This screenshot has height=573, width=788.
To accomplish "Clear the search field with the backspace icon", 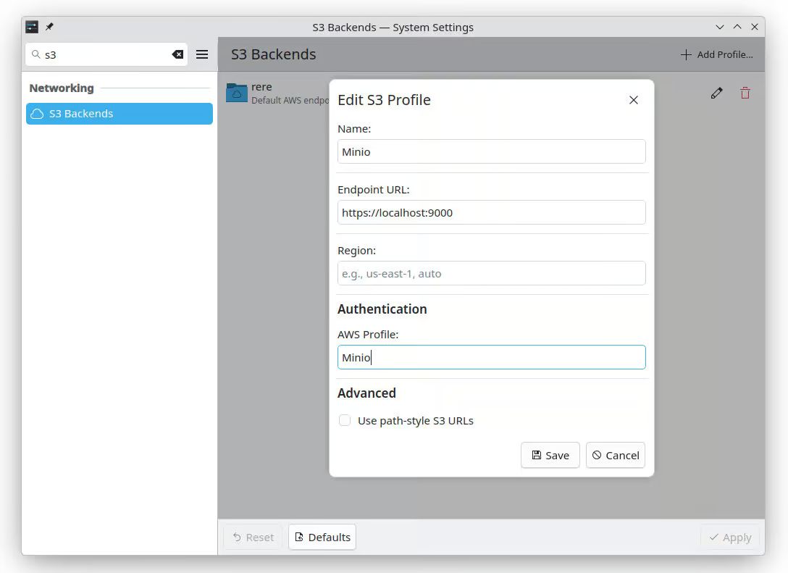I will point(177,54).
